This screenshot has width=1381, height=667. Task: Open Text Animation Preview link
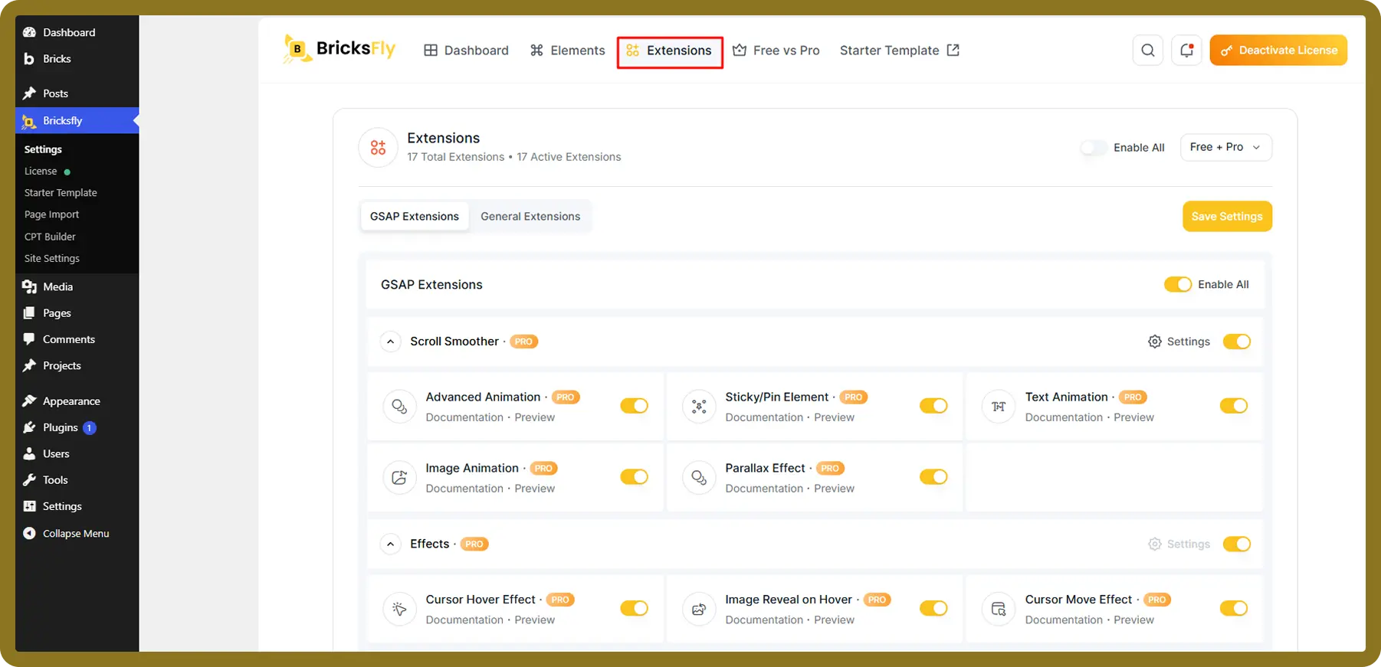tap(1133, 417)
